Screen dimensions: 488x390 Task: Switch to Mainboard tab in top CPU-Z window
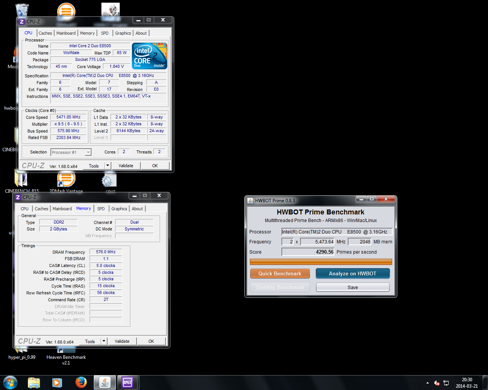(x=66, y=33)
